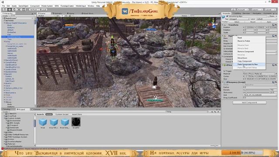Click the prefab Select button
This screenshot has width=279, height=157.
(x=237, y=22)
